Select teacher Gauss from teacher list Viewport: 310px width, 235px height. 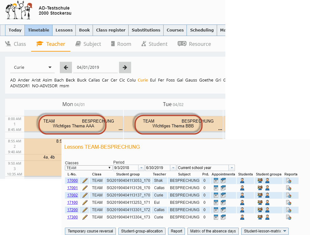[x=191, y=80]
